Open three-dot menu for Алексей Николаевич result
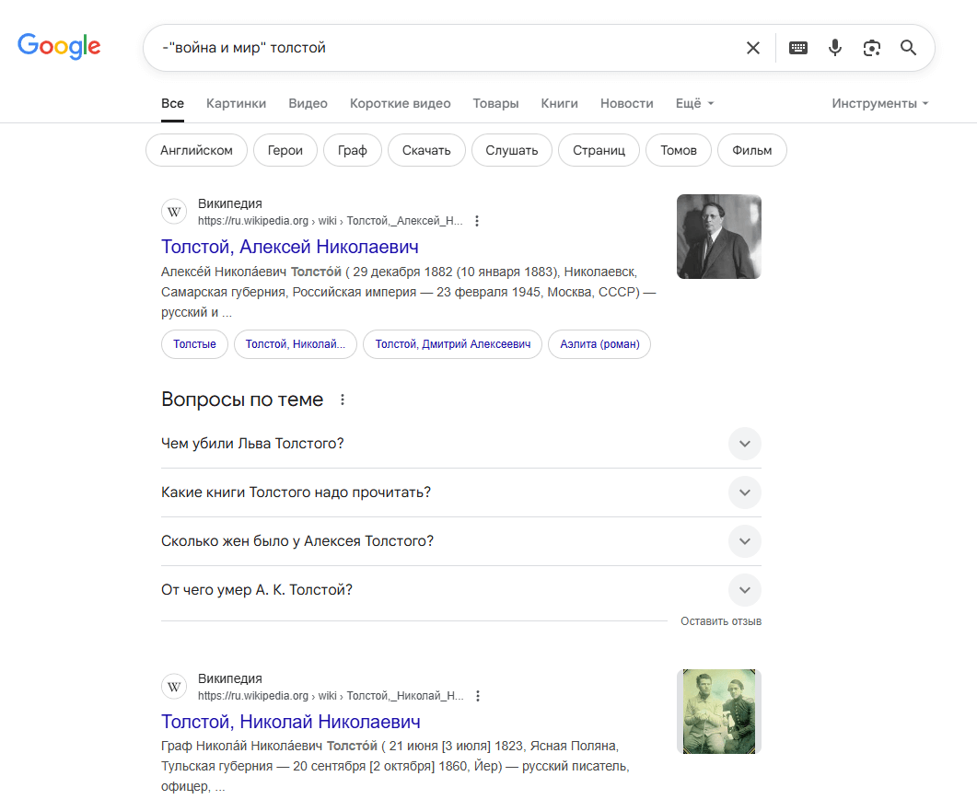 (477, 221)
